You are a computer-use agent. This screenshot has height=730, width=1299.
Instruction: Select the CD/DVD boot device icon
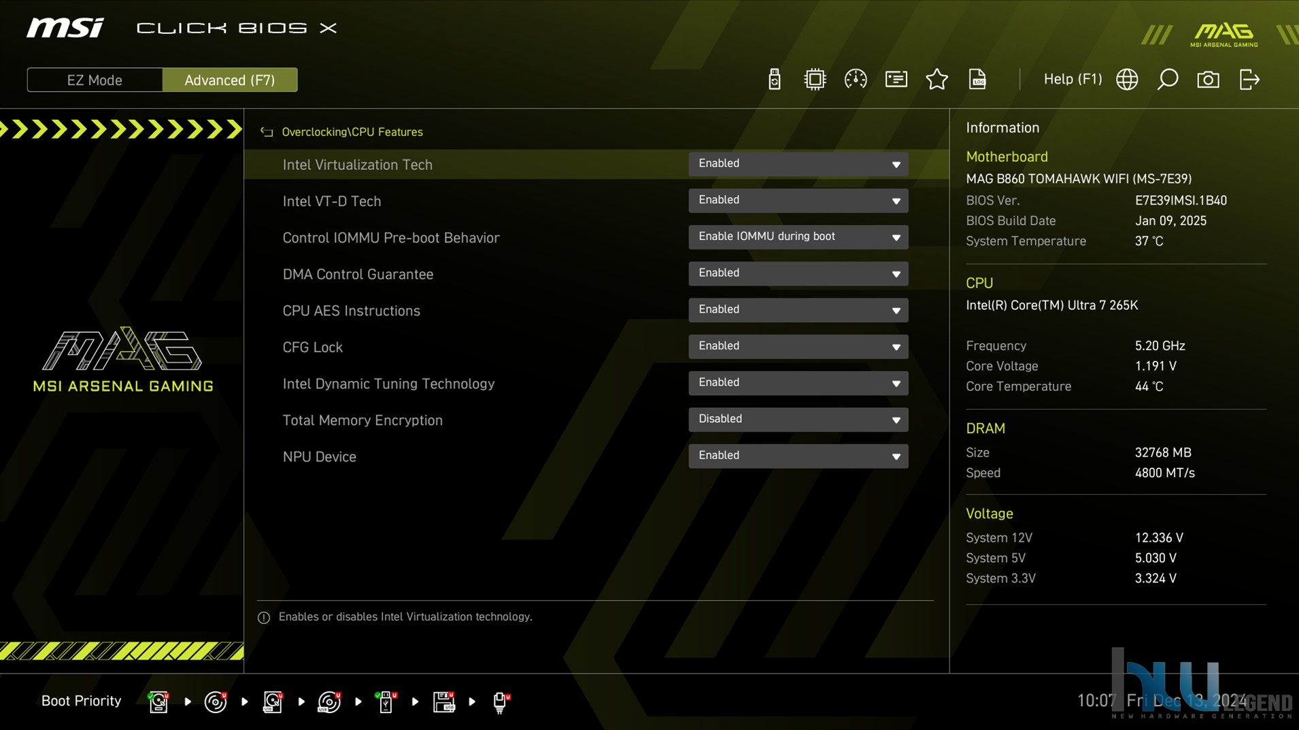[x=216, y=701]
